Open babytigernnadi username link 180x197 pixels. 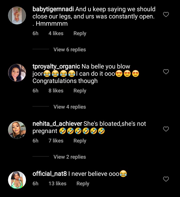click(53, 9)
